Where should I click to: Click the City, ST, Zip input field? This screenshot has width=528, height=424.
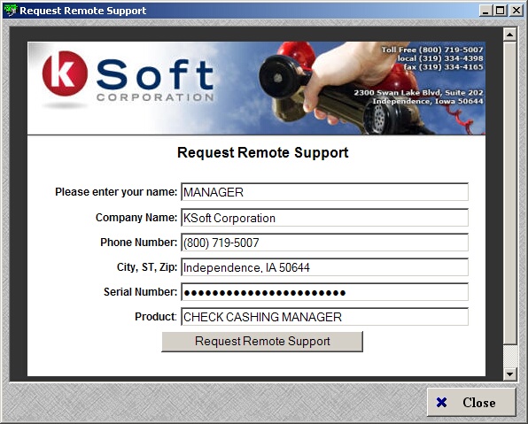point(324,267)
